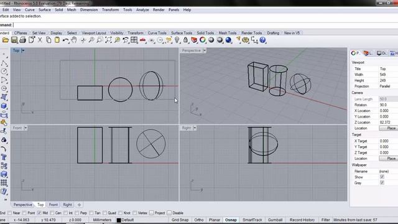
Task: Open the Front viewport title dropdown arrow
Action: [x=25, y=128]
